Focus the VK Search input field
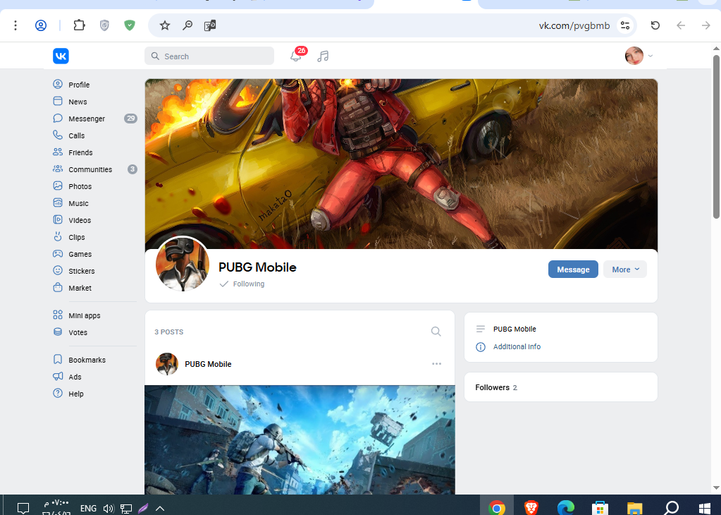This screenshot has width=721, height=515. click(x=209, y=56)
